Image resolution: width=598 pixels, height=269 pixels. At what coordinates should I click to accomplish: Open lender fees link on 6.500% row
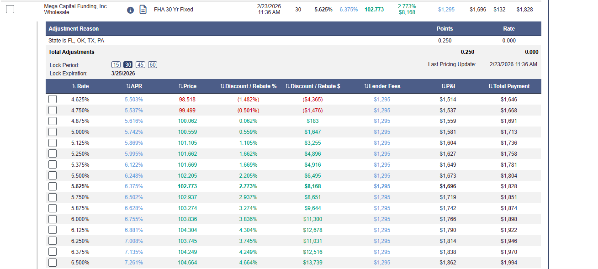pyautogui.click(x=382, y=263)
